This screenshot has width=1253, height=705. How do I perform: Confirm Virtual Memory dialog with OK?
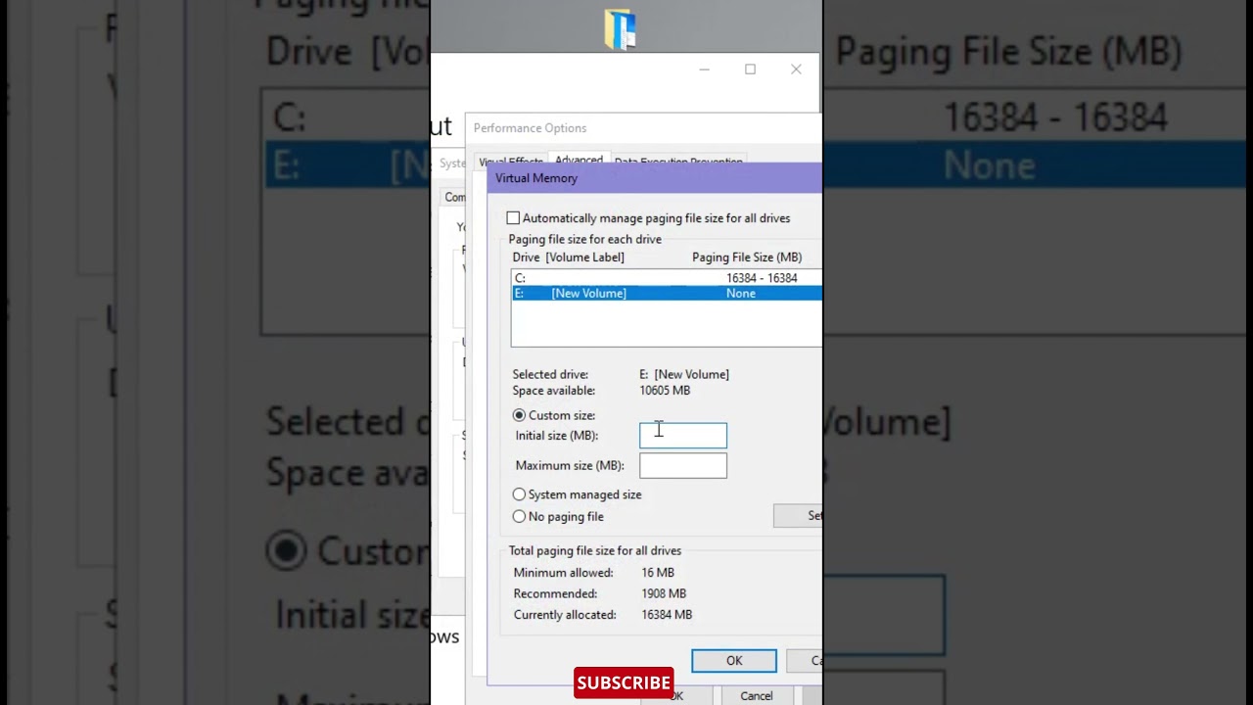click(734, 661)
